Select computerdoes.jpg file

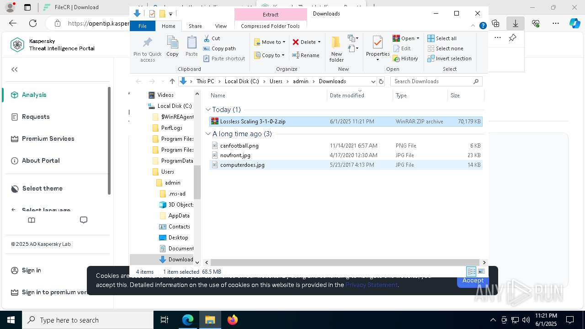346,165
